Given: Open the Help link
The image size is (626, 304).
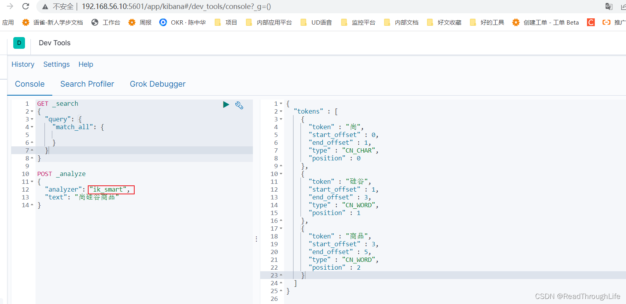Looking at the screenshot, I should point(86,64).
